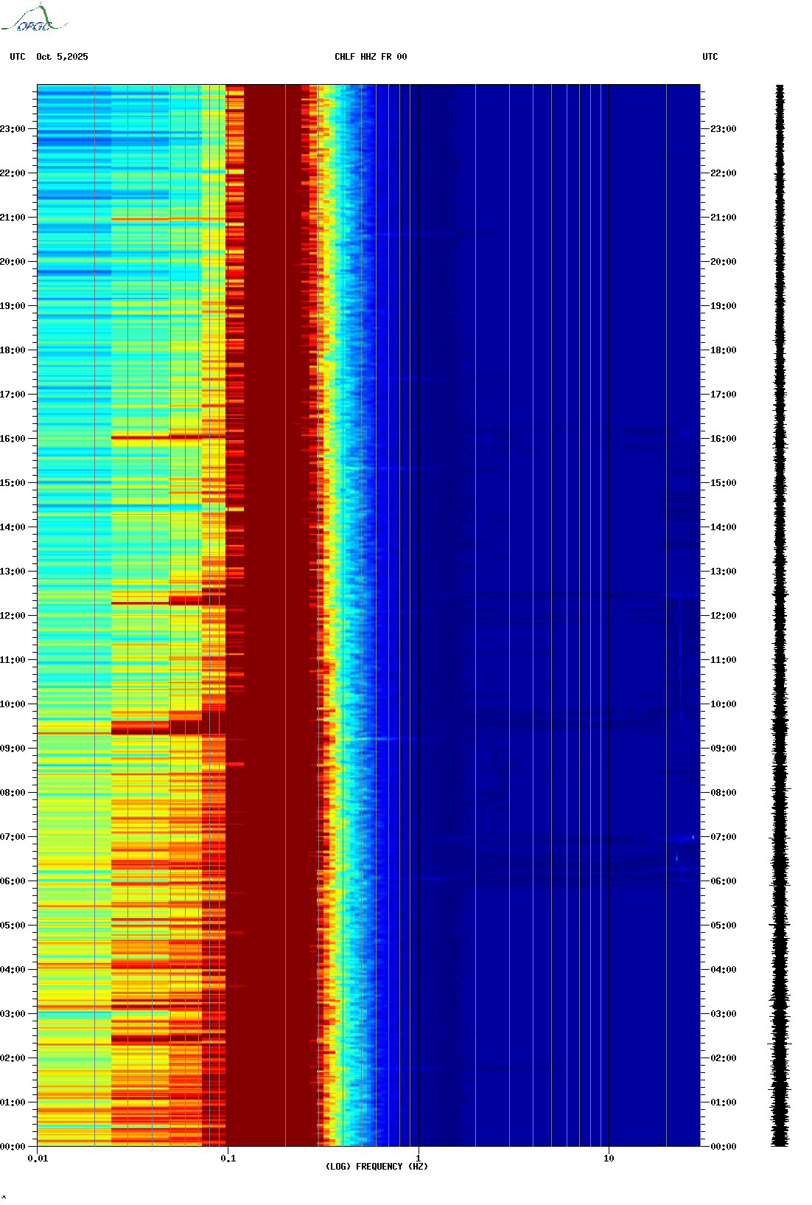Select the 23:00 tick on left axis

tap(13, 129)
